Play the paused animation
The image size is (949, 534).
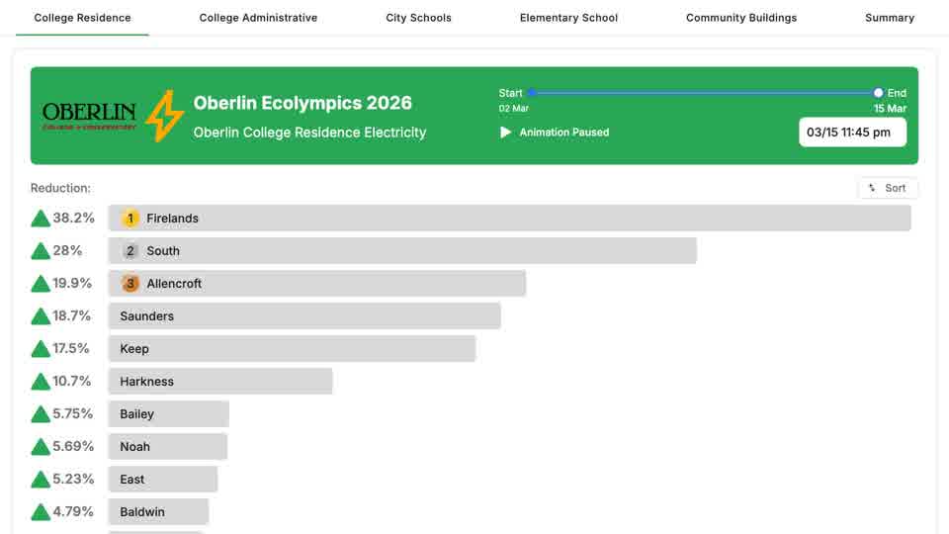[505, 132]
